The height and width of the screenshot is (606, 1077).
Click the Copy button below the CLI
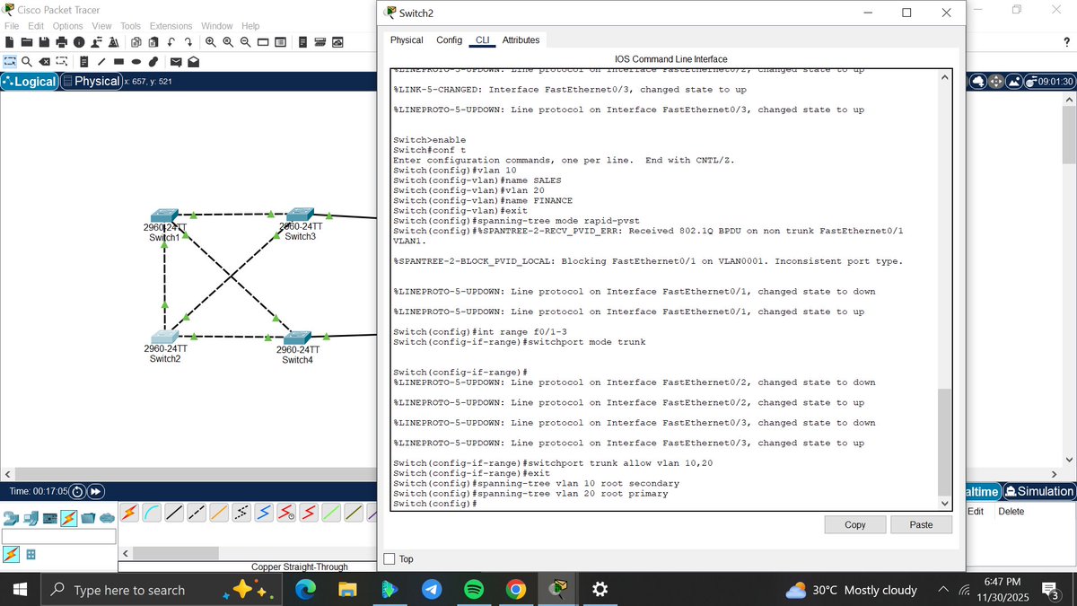click(x=855, y=524)
